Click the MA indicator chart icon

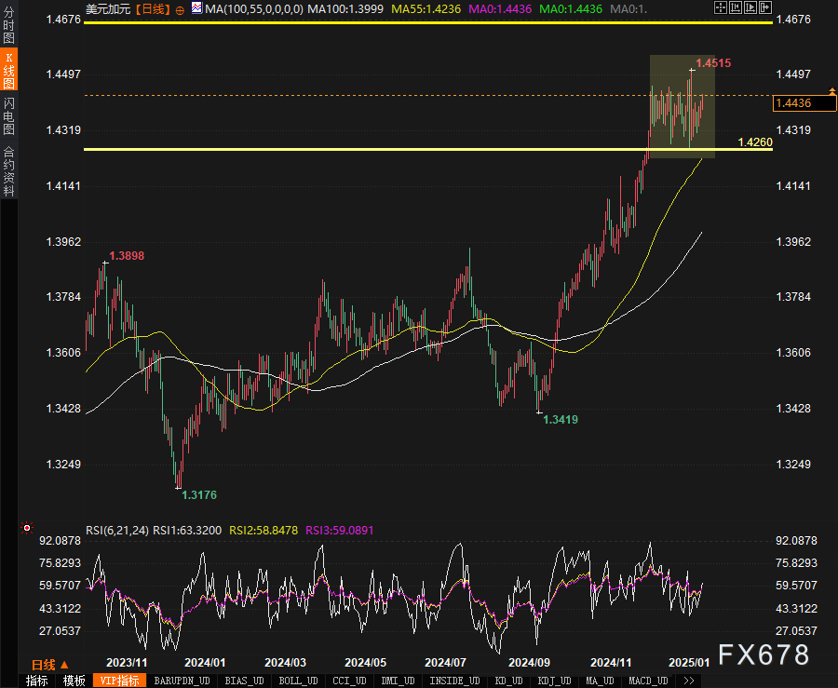pyautogui.click(x=196, y=9)
